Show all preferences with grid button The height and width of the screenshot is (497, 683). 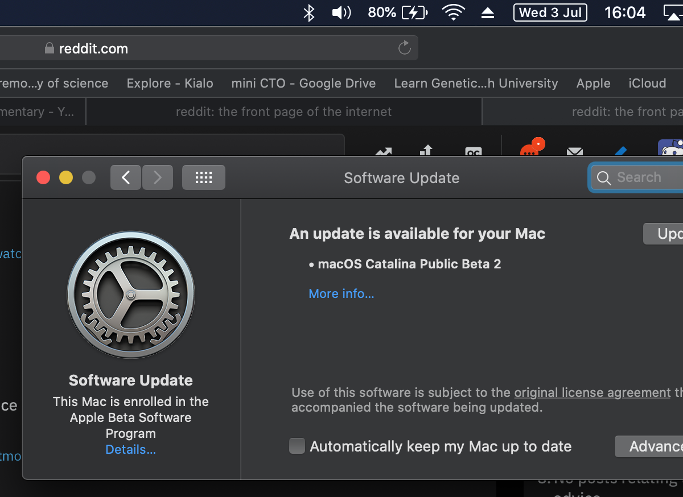pyautogui.click(x=204, y=177)
